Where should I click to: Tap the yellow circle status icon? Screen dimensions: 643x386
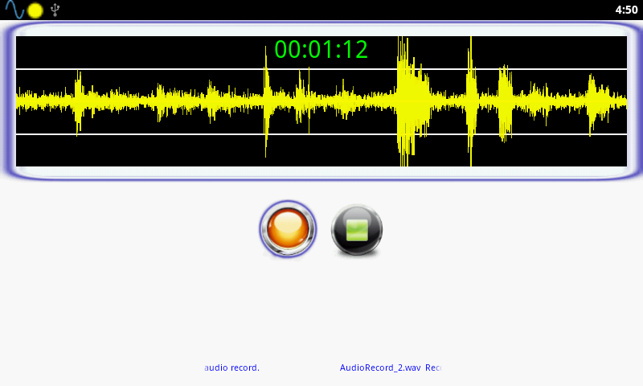[35, 10]
